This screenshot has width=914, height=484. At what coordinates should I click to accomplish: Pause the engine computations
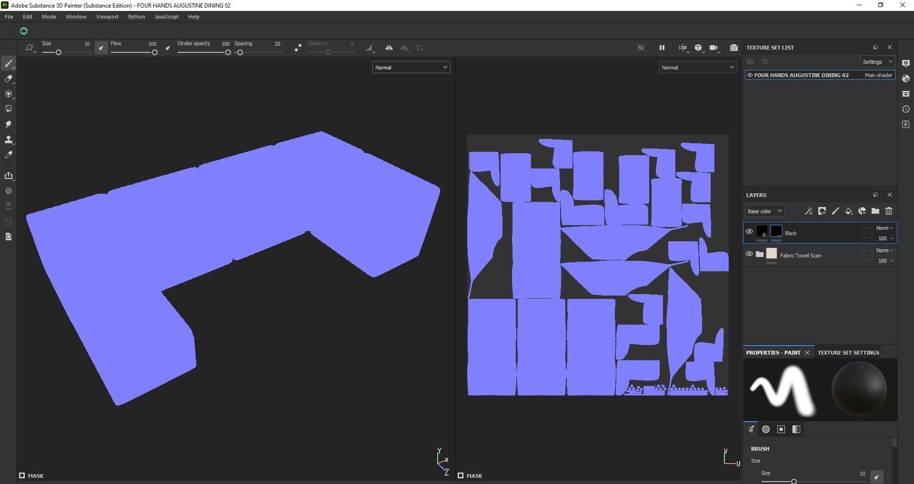pyautogui.click(x=662, y=48)
